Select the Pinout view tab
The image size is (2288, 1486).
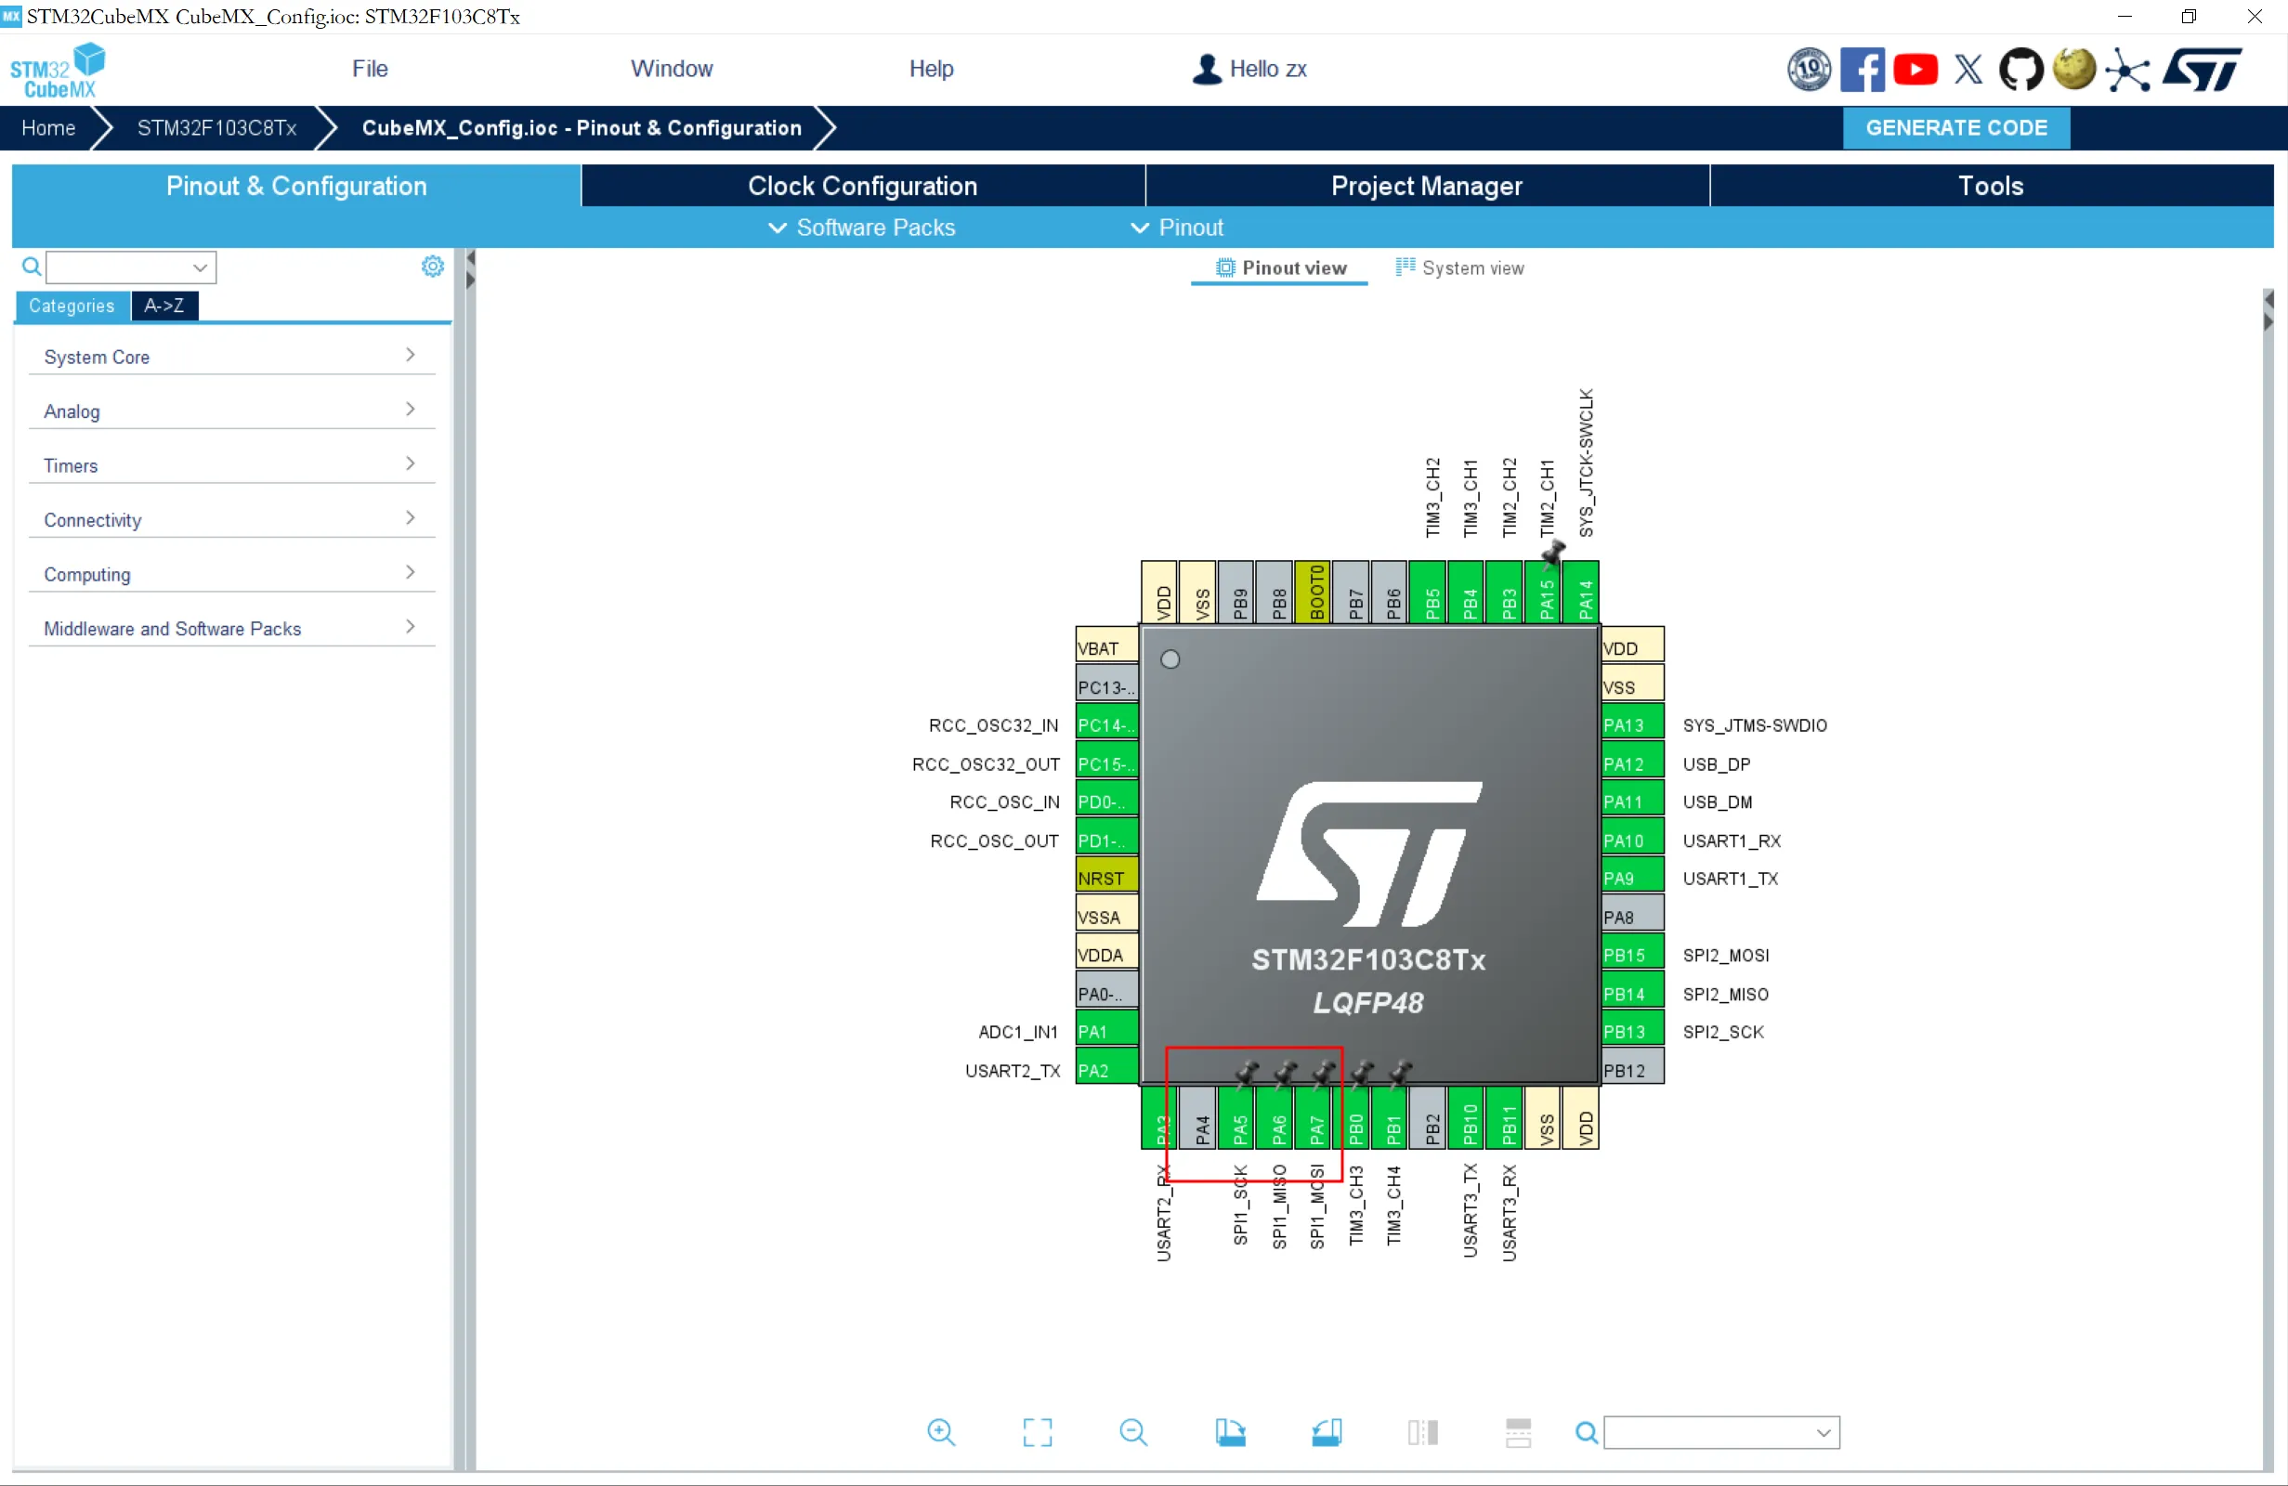pos(1280,268)
